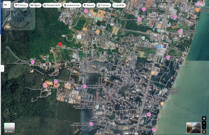The image size is (209, 135).
Task: Select The Salin Seaview Villas marker
Action: pos(79,37)
